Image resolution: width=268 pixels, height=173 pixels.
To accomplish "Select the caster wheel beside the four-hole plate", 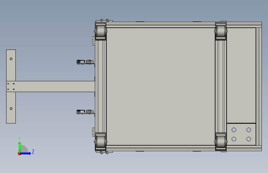I will pos(221,142).
